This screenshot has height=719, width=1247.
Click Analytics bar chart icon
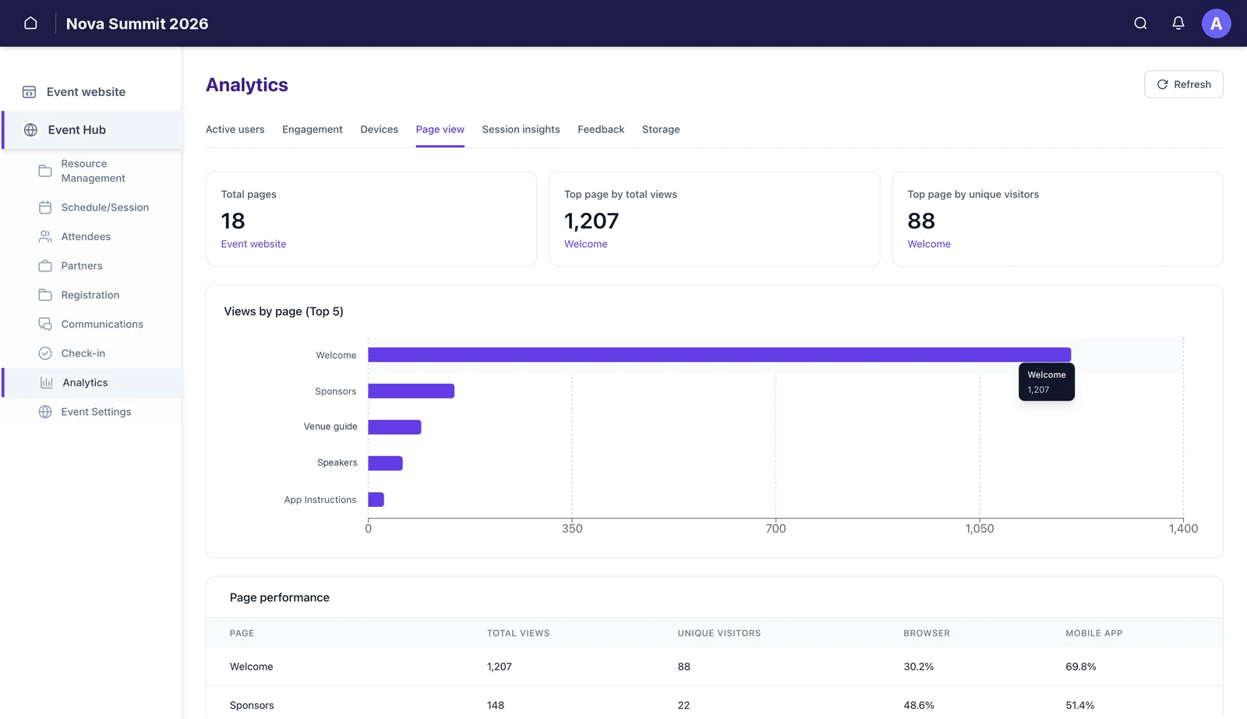47,383
